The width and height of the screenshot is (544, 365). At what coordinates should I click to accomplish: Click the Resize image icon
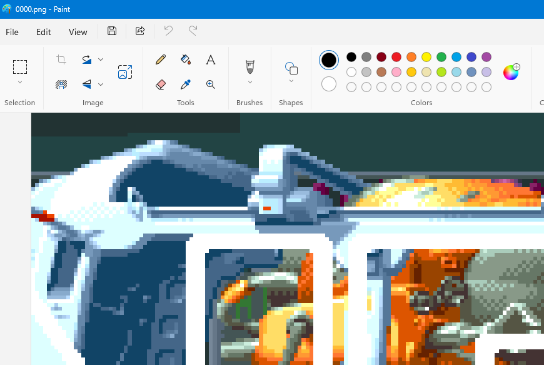(125, 72)
